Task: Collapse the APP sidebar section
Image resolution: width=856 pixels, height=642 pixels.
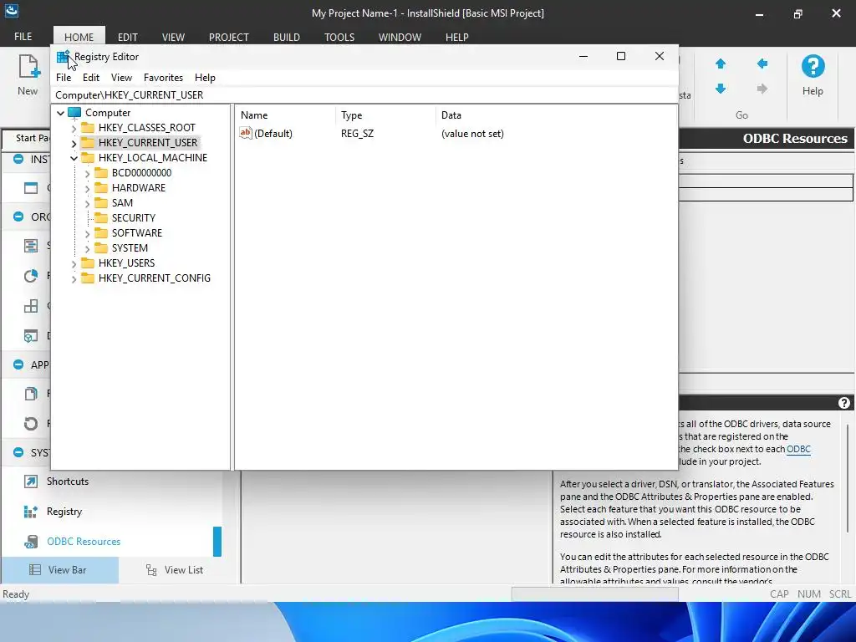Action: 18,364
